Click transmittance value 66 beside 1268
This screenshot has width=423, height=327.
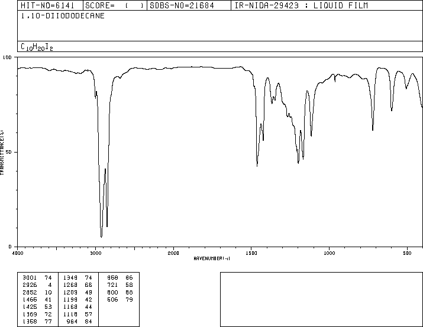[89, 285]
